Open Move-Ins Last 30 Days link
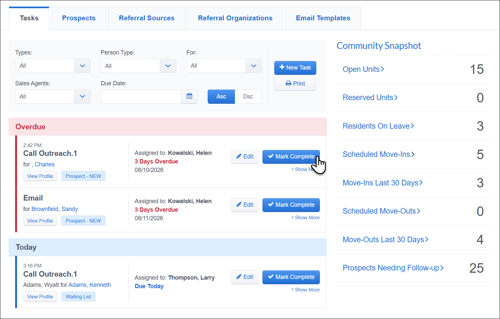This screenshot has height=319, width=500. point(383,183)
